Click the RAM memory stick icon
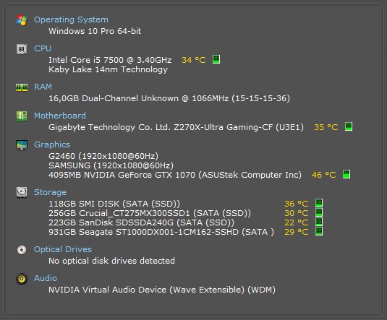This screenshot has width=387, height=320. (x=22, y=87)
